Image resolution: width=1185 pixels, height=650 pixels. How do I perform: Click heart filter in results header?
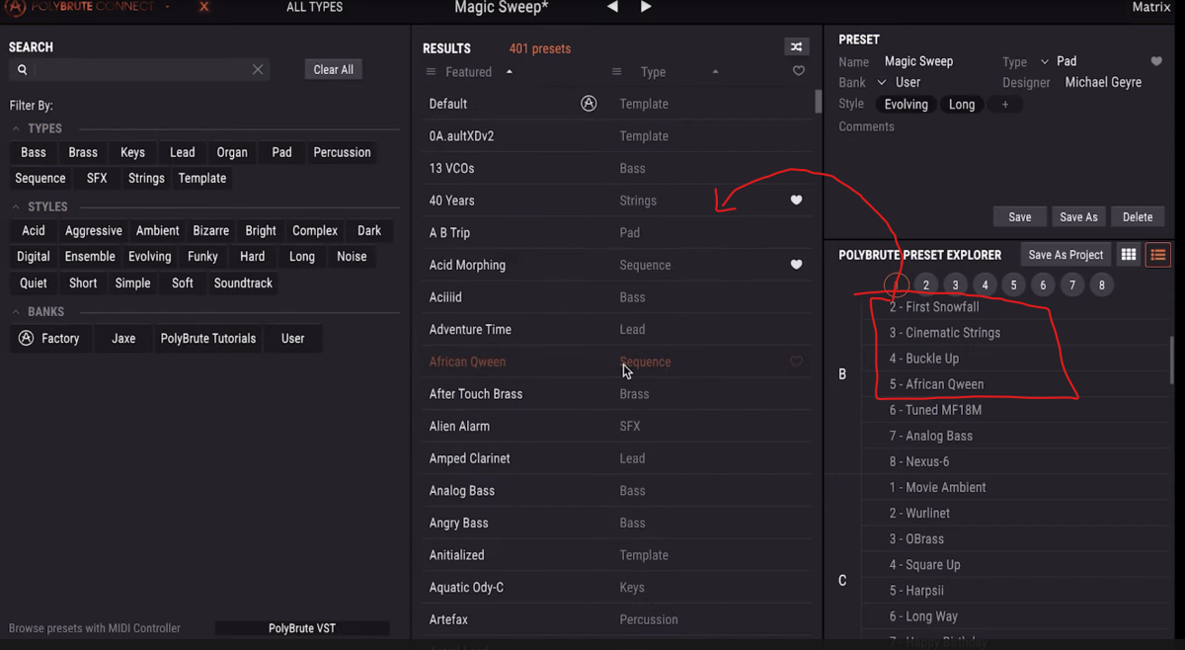(799, 71)
